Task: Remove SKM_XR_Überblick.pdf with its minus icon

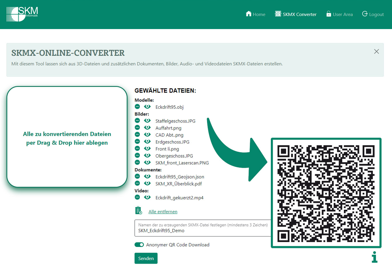Action: (138, 183)
